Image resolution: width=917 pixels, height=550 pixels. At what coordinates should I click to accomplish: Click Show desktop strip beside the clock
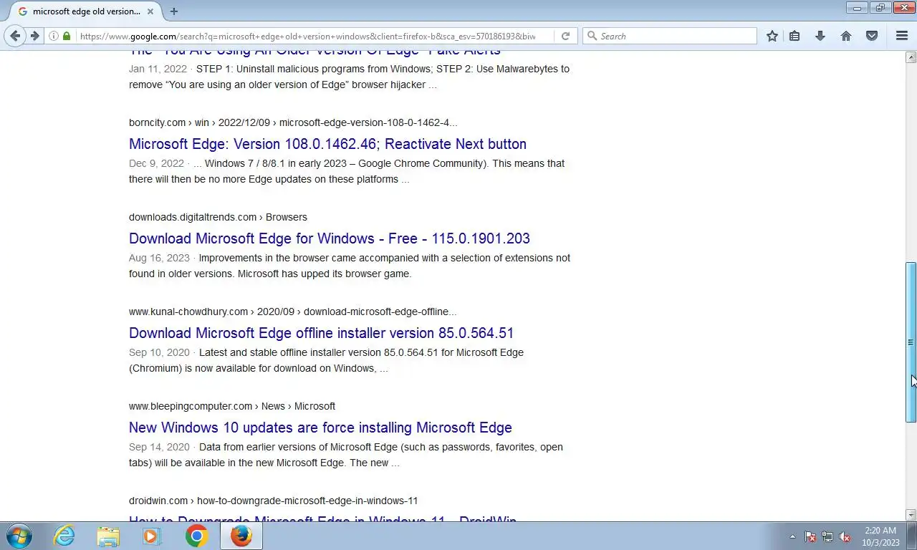911,536
